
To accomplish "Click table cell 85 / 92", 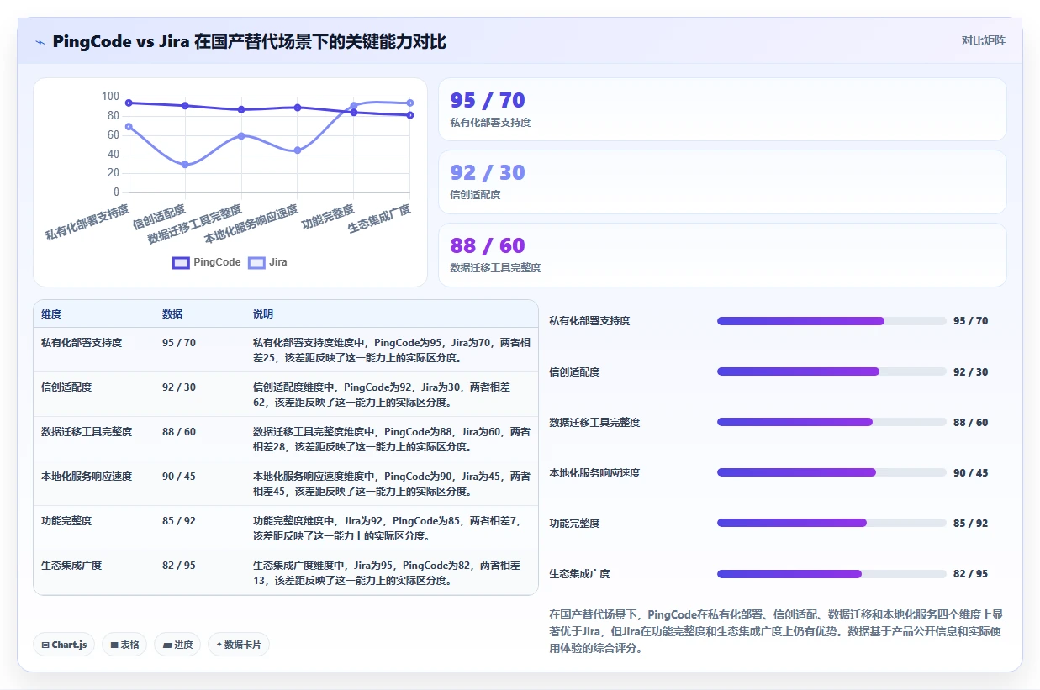I will 179,521.
